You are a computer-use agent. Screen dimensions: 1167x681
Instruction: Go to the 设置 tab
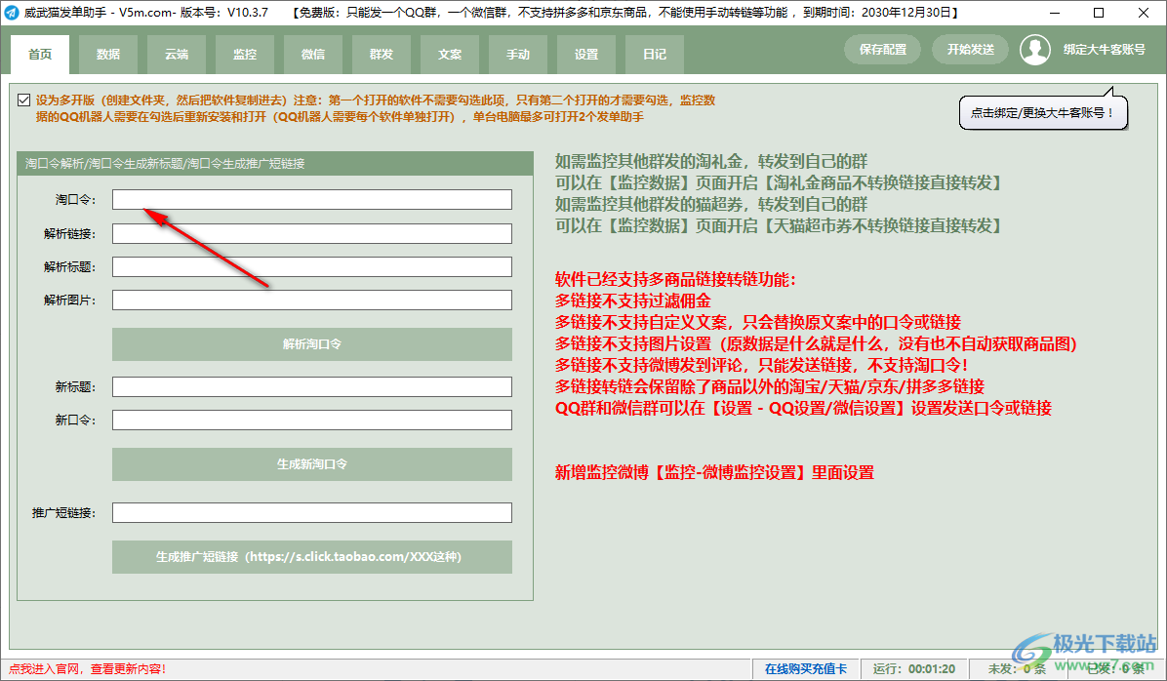[x=586, y=55]
